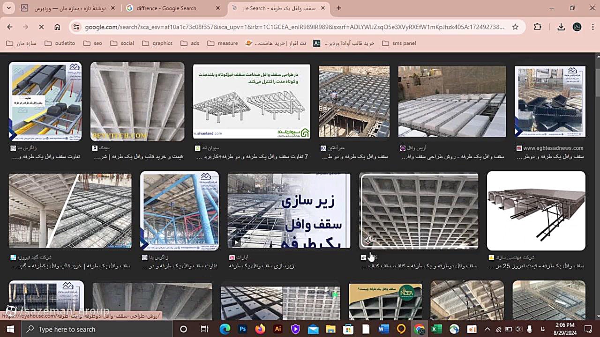Viewport: 600px width, 337px height.
Task: Open the سازه مان bookmarks folder
Action: [x=21, y=43]
